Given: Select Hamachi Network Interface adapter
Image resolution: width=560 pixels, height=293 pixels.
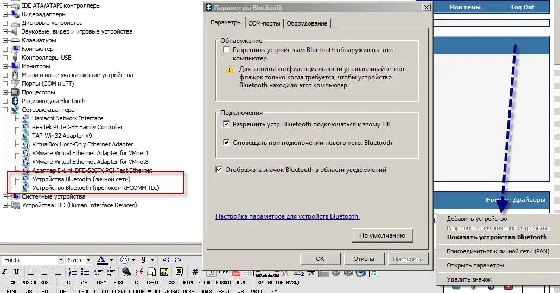Looking at the screenshot, I should [x=67, y=118].
